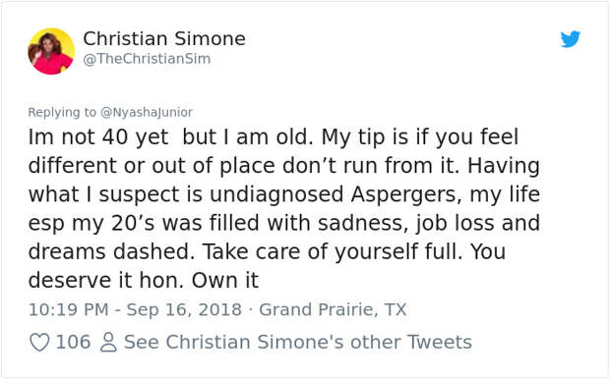Open the Grand Prairie, TX location
This screenshot has width=610, height=379.
[333, 309]
